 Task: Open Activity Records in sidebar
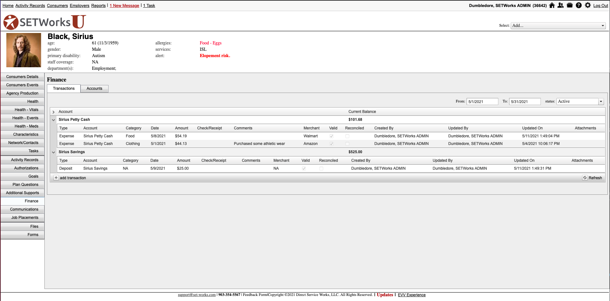tap(23, 160)
